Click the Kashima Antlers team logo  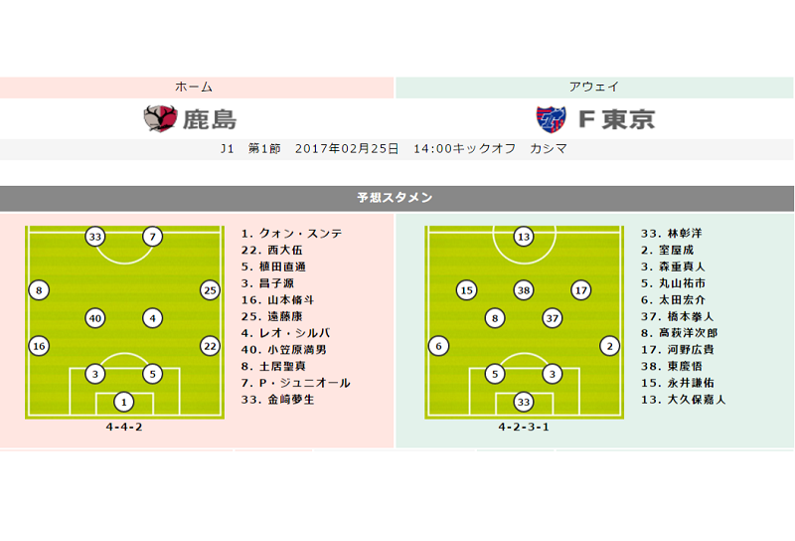(x=160, y=119)
